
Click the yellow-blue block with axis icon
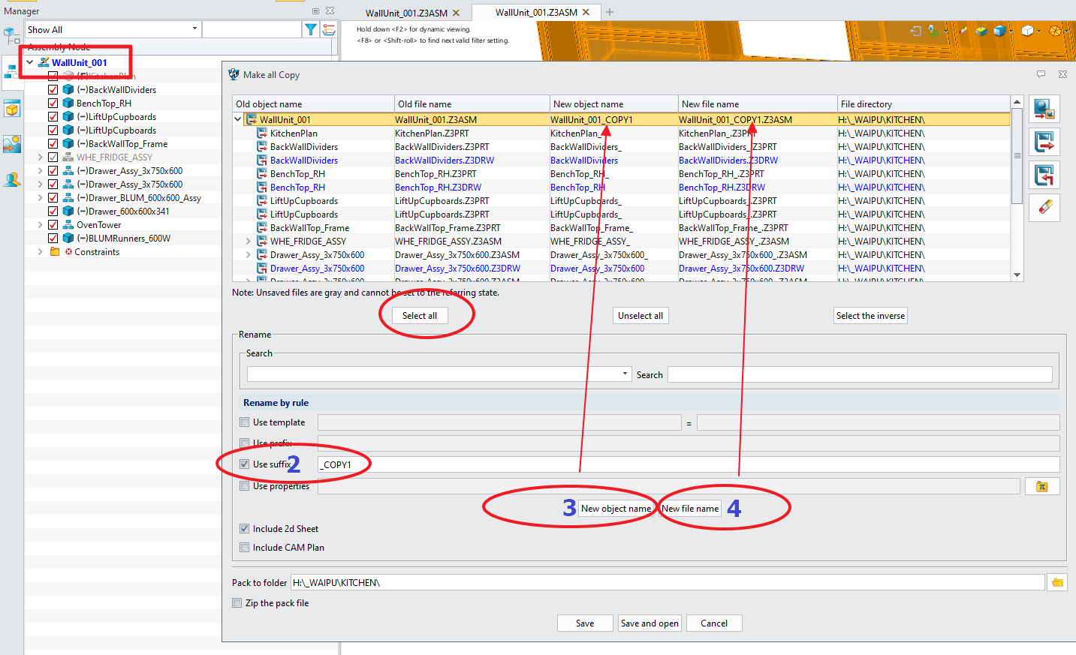tap(981, 31)
